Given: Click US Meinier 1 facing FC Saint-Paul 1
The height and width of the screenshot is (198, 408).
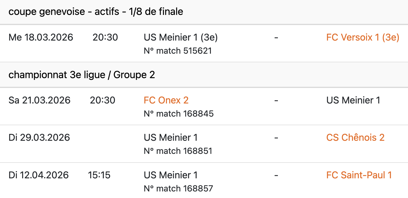Looking at the screenshot, I should (x=170, y=175).
